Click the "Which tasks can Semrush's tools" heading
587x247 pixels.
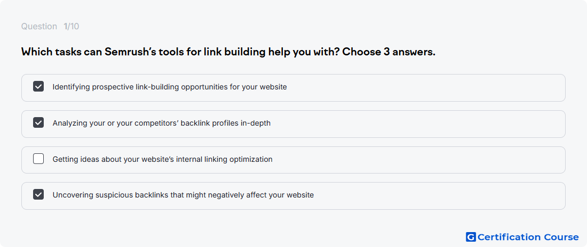click(x=228, y=52)
